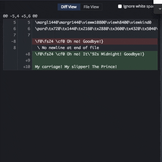Click new line number 6 in gutter
Image resolution: width=162 pixels, height=162 pixels.
(29, 29)
